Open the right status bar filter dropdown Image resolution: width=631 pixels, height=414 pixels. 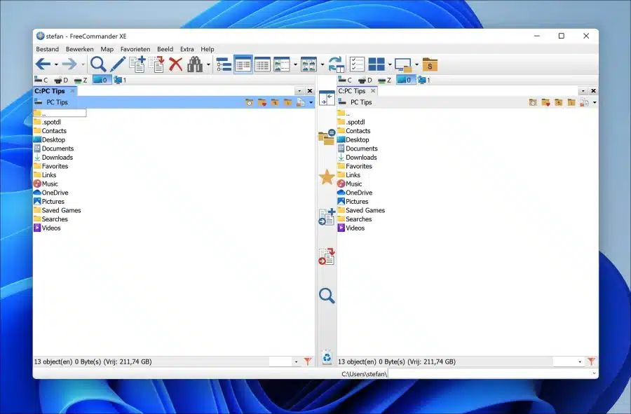point(580,361)
